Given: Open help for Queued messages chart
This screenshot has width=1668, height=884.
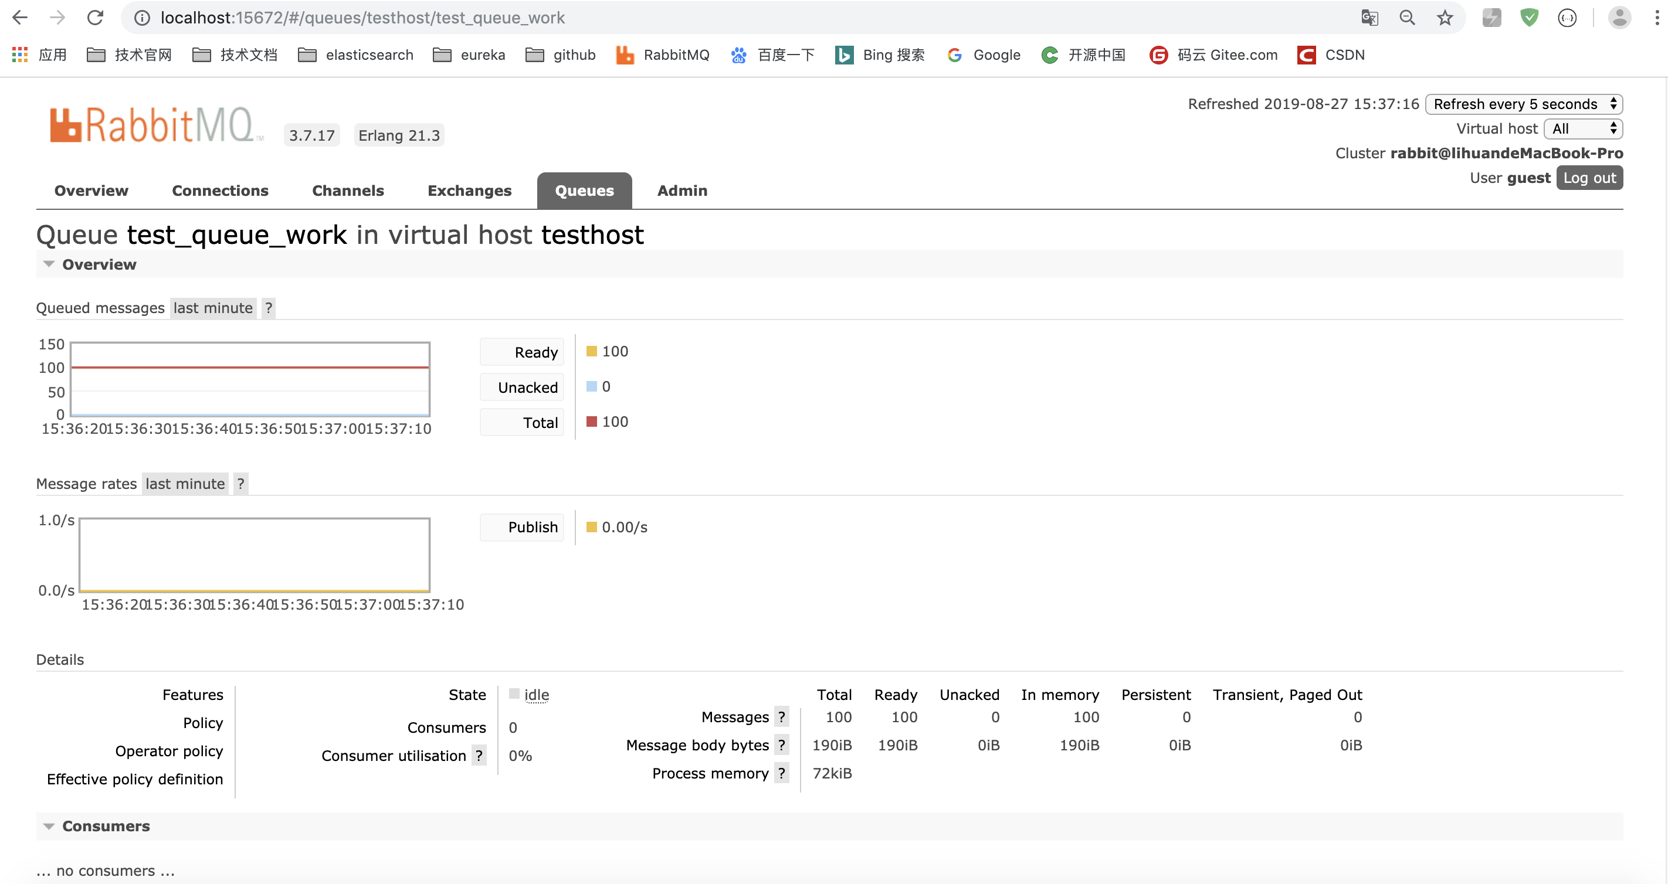Looking at the screenshot, I should (x=269, y=308).
